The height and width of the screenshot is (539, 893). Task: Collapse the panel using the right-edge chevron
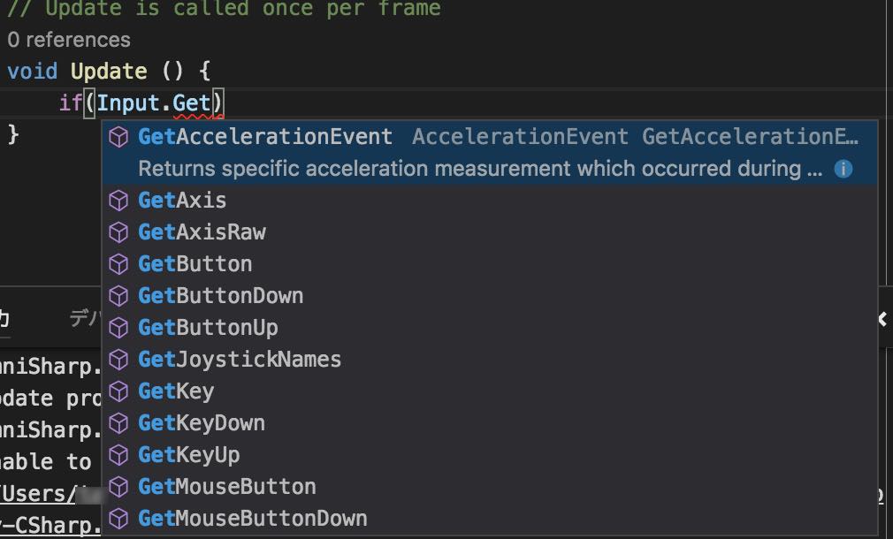click(x=883, y=319)
